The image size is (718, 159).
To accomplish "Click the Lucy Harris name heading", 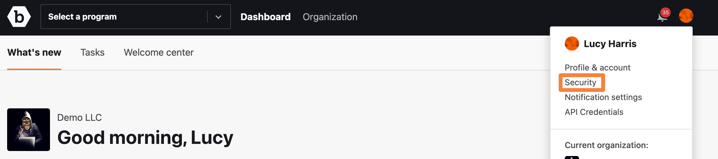I will 610,44.
